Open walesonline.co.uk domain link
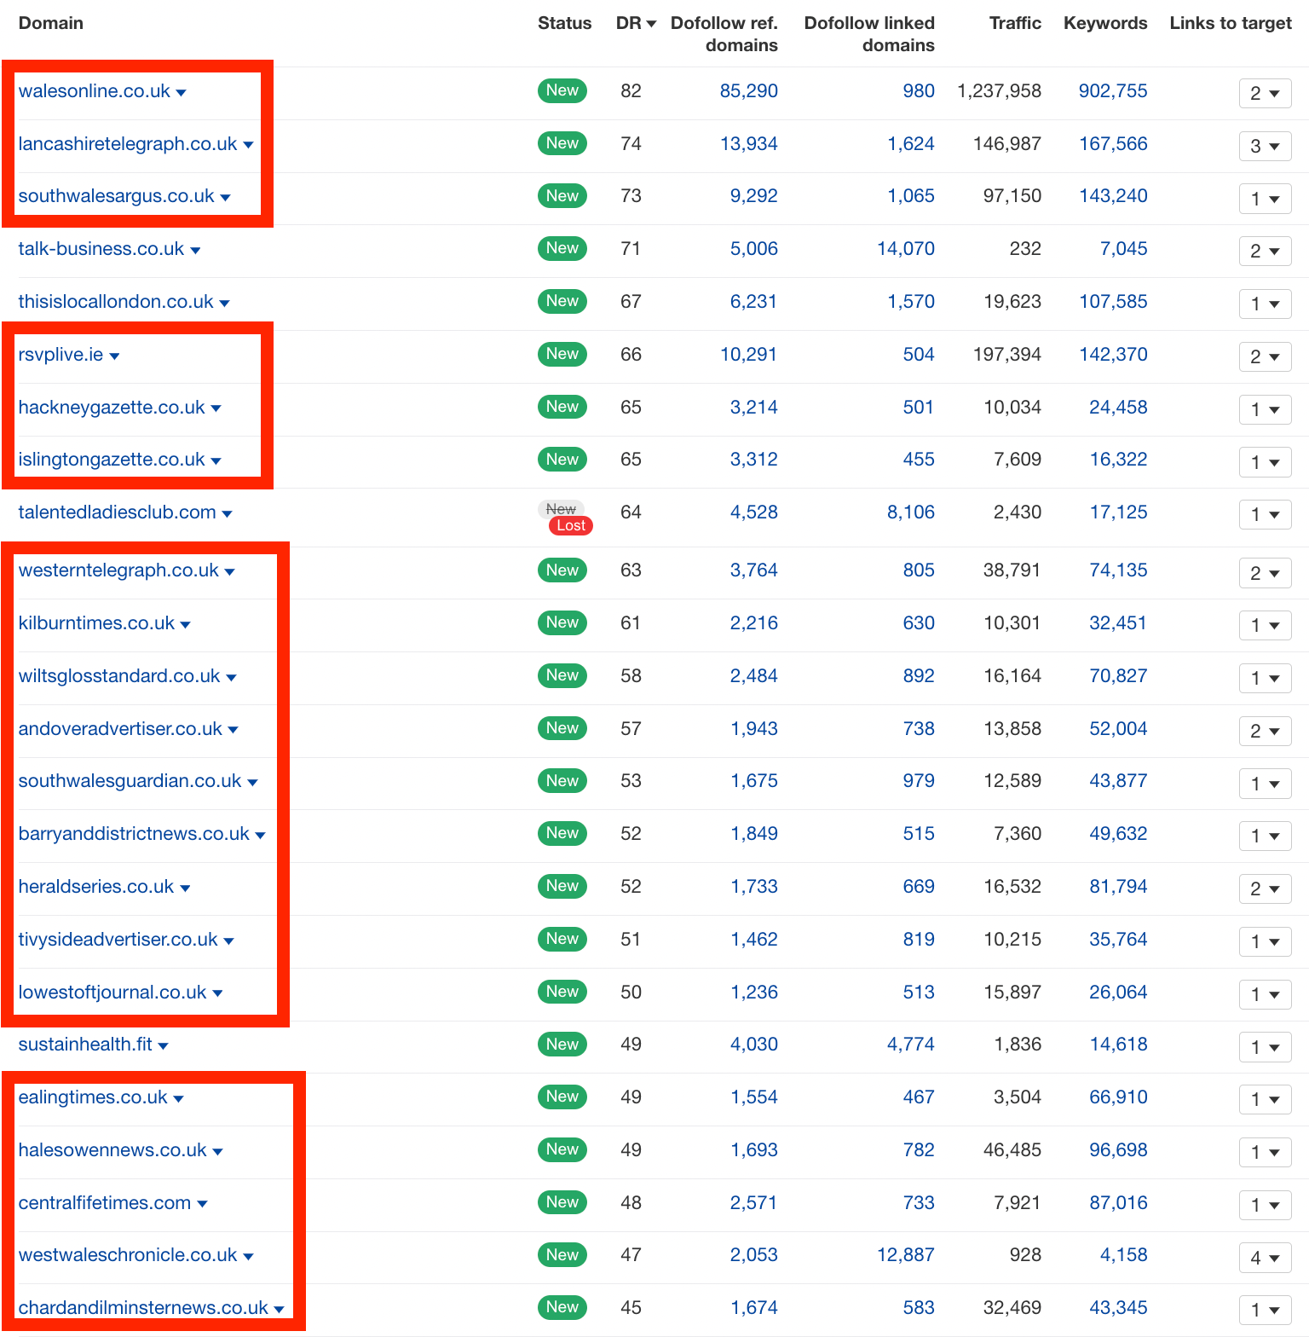This screenshot has height=1337, width=1309. 95,91
